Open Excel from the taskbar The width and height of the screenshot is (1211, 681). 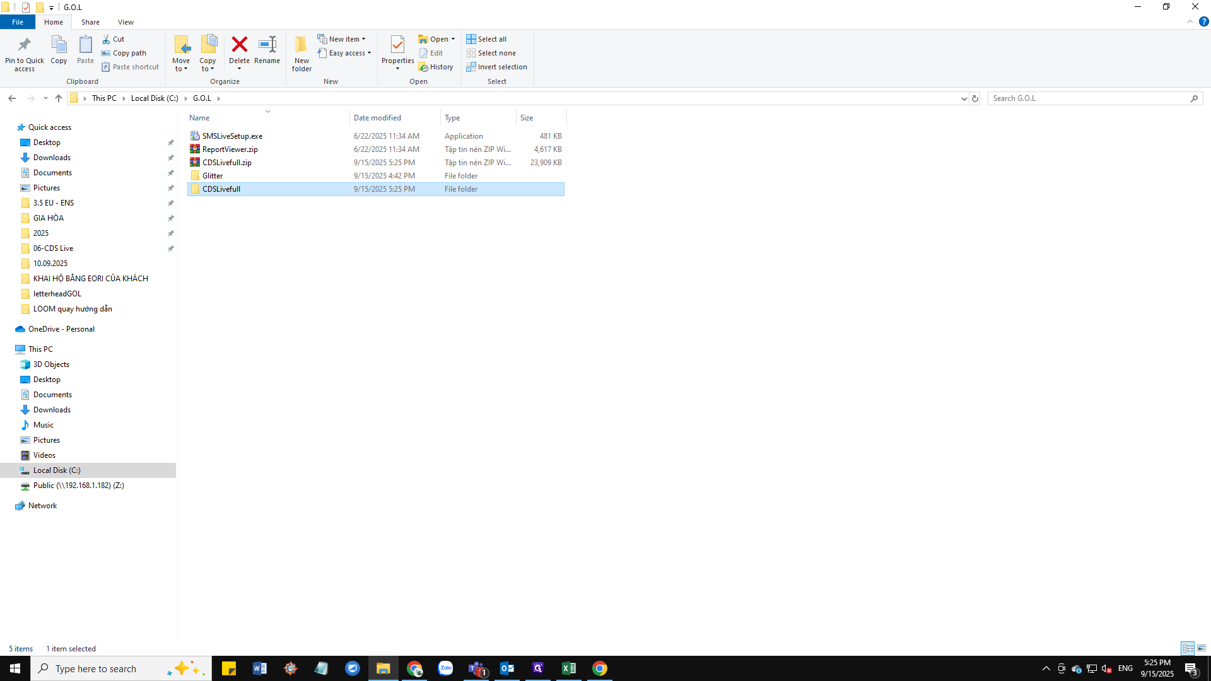569,668
